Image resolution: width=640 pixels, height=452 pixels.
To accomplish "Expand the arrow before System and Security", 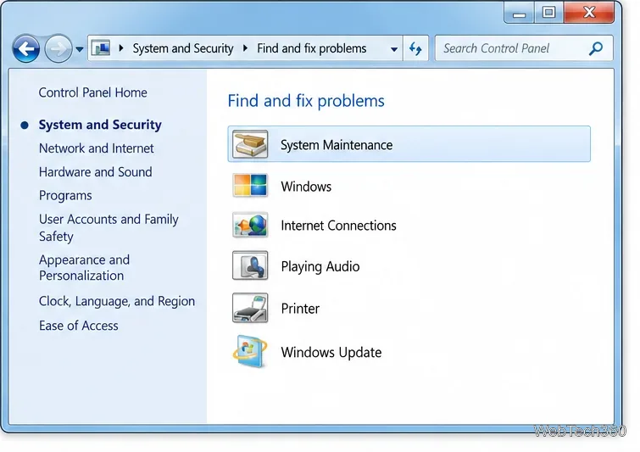I will (121, 48).
